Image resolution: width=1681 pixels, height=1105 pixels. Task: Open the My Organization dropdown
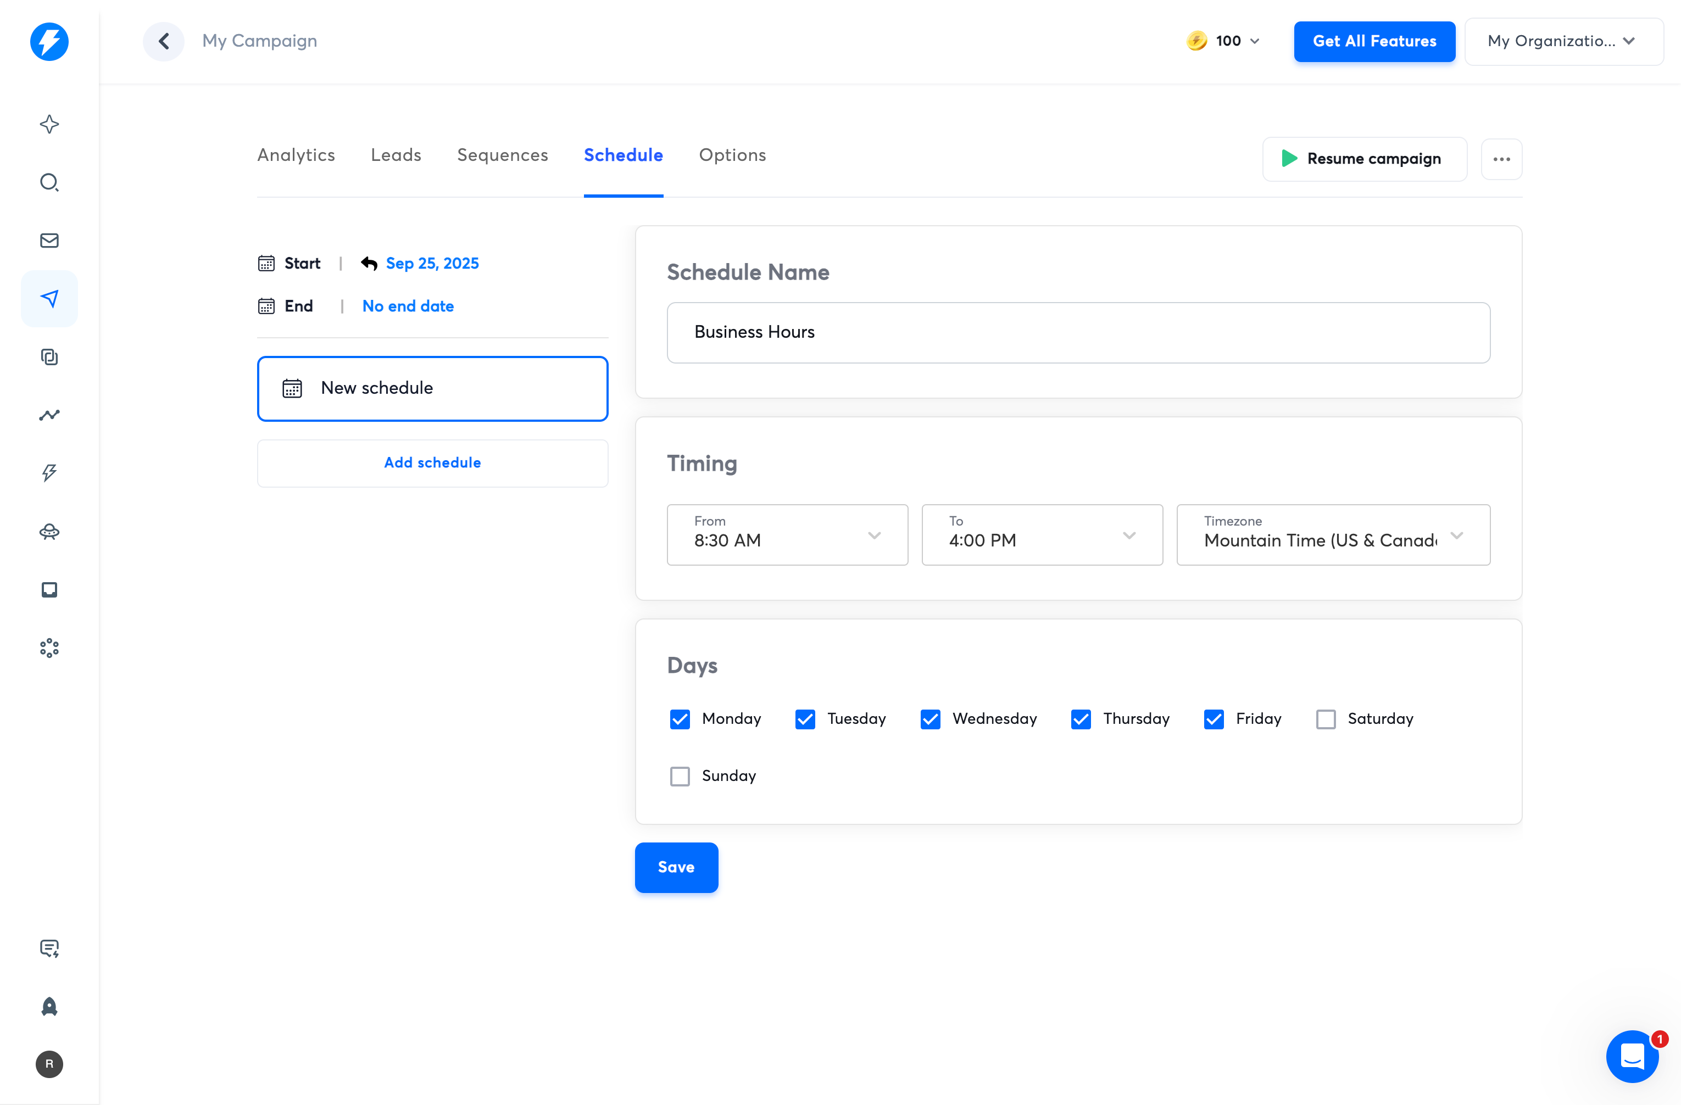[x=1562, y=41]
